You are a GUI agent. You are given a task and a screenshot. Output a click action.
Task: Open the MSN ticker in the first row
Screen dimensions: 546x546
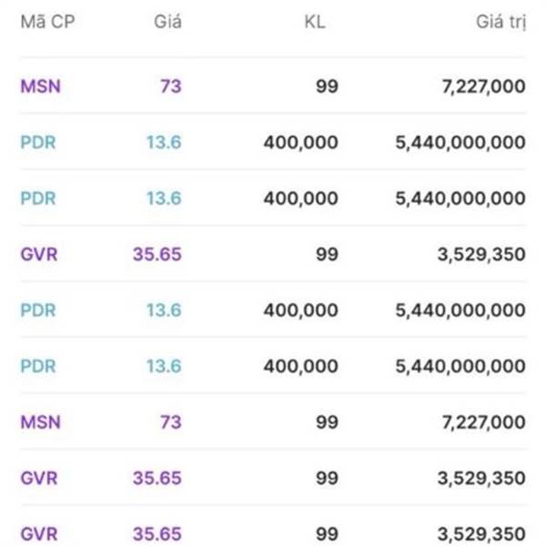coord(41,86)
